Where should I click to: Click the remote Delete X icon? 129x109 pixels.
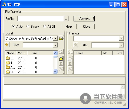click(x=70, y=69)
